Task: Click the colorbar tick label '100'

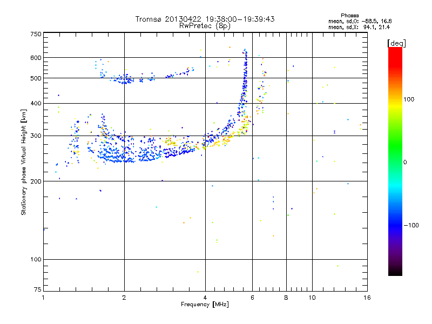Action: coord(409,99)
